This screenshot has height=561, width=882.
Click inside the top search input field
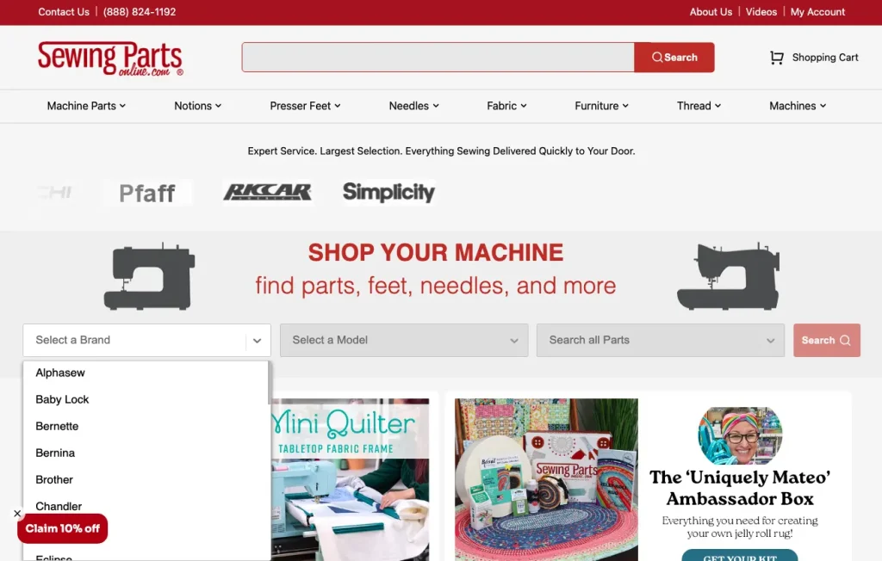click(438, 58)
